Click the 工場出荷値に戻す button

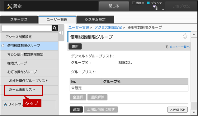point(101,109)
